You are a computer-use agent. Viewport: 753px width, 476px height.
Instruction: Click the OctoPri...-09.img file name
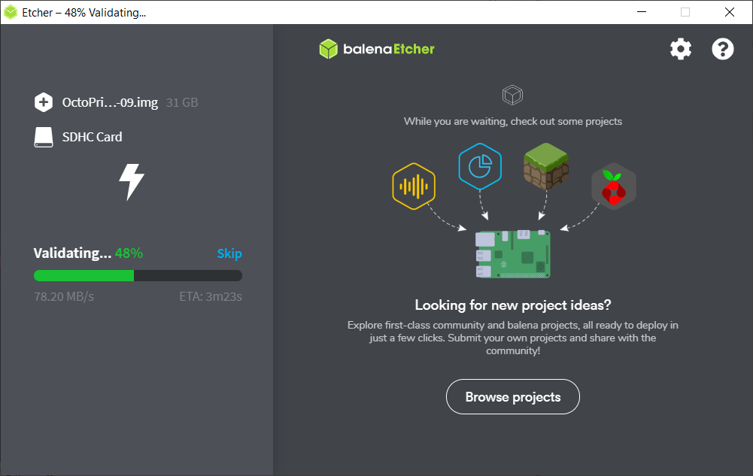(110, 103)
